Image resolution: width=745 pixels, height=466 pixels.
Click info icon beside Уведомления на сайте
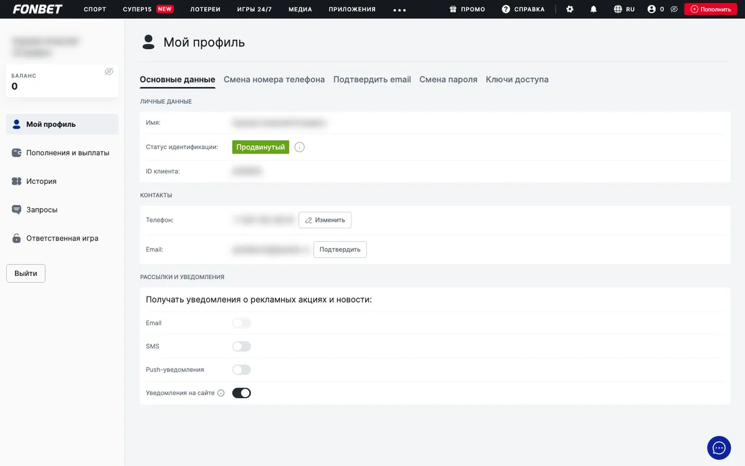coord(221,393)
